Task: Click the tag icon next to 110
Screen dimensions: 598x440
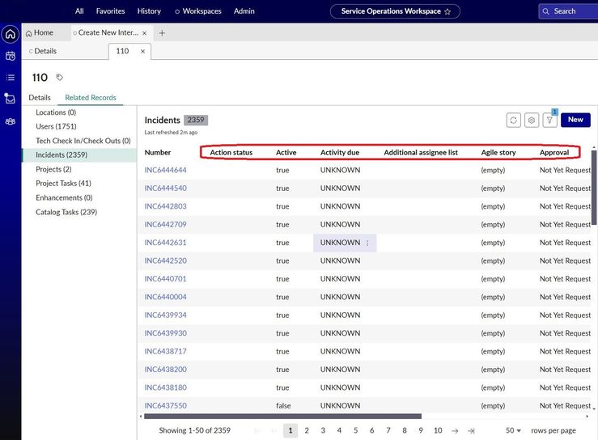Action: coord(60,78)
